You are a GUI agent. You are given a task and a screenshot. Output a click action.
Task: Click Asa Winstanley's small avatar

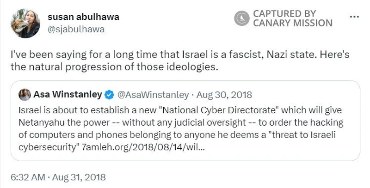[x=25, y=95]
